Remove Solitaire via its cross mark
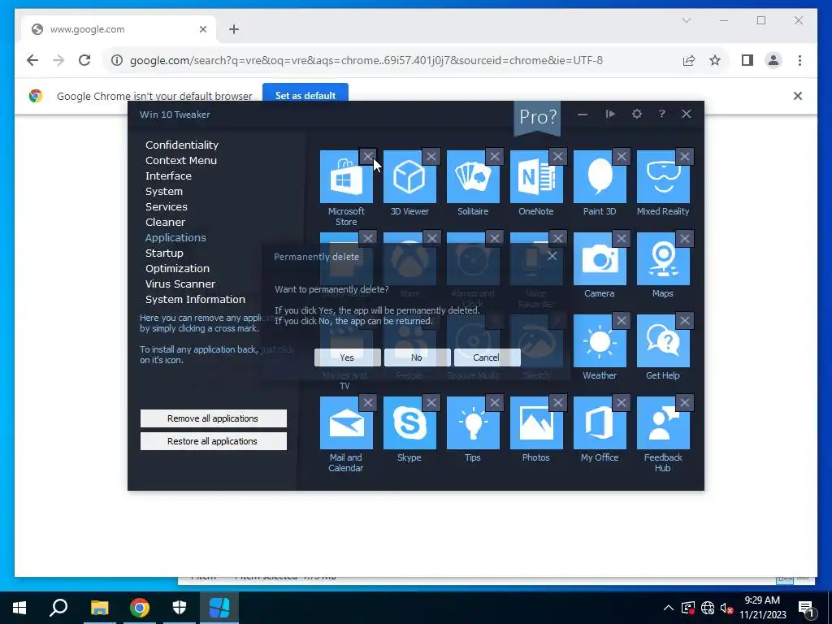 pos(495,157)
